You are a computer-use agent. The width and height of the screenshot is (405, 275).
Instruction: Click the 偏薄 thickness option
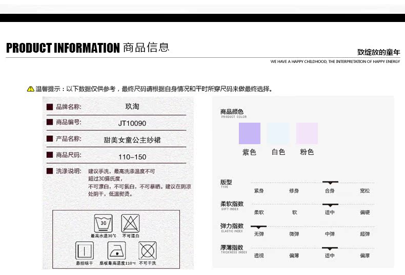click(294, 256)
